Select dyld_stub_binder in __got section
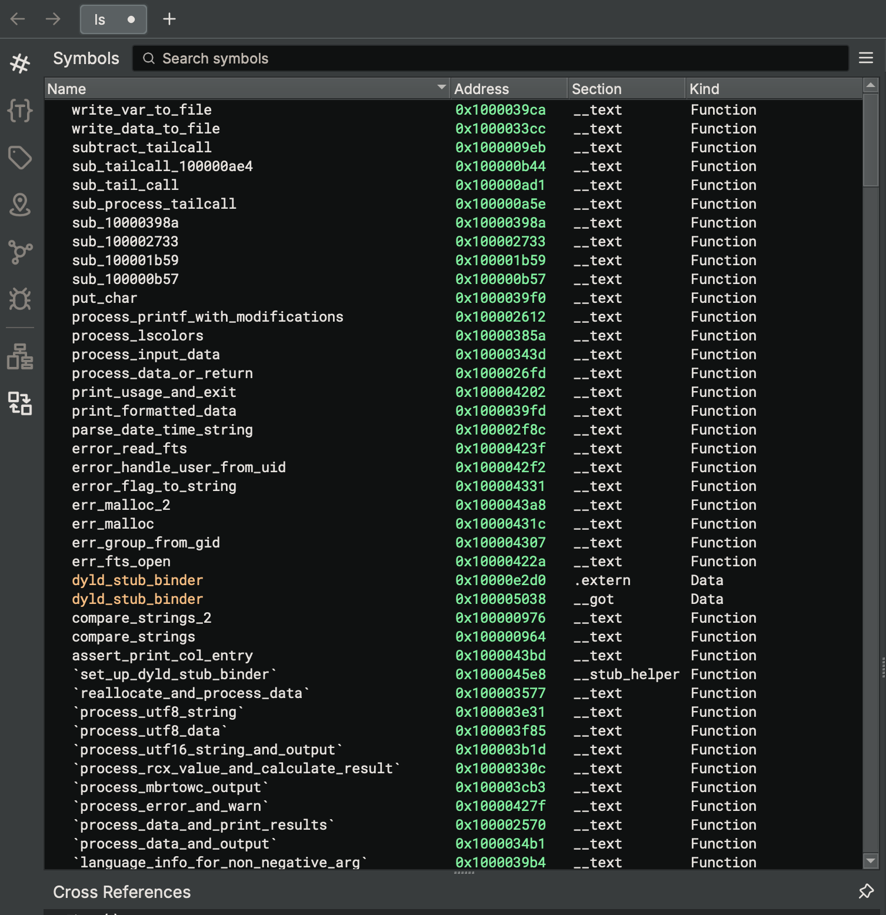 pyautogui.click(x=138, y=599)
